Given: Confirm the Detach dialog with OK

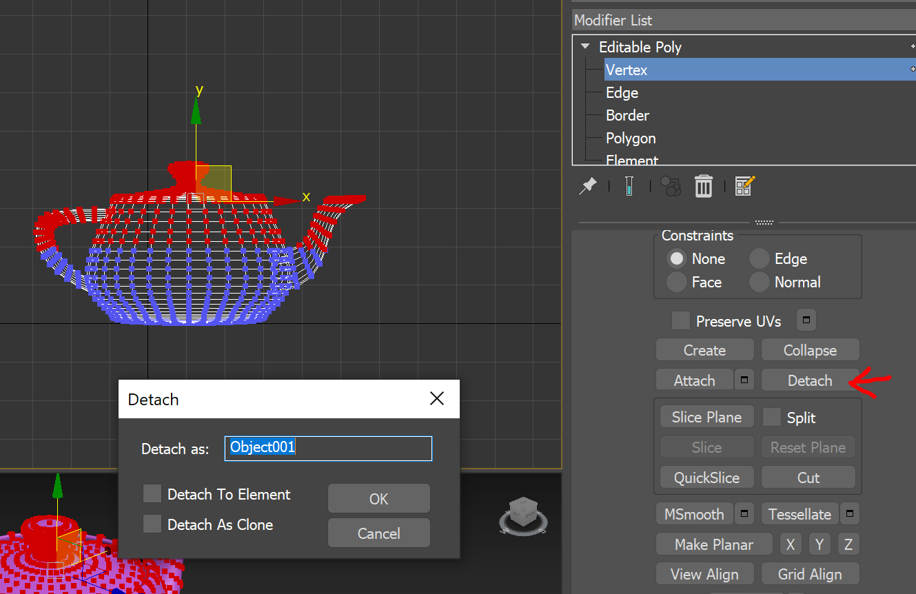Looking at the screenshot, I should (x=378, y=498).
